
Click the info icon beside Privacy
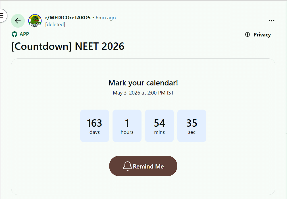tap(247, 34)
